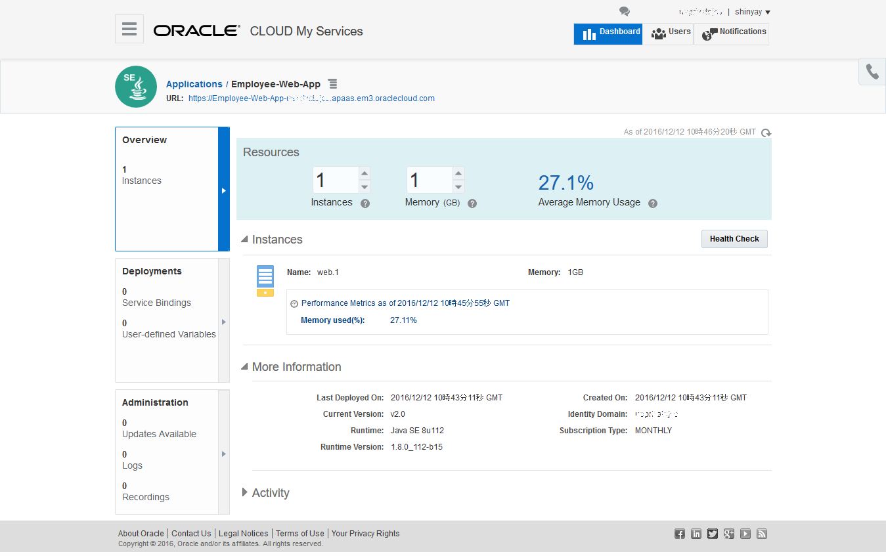
Task: Collapse the Performance Metrics panel
Action: [x=294, y=304]
